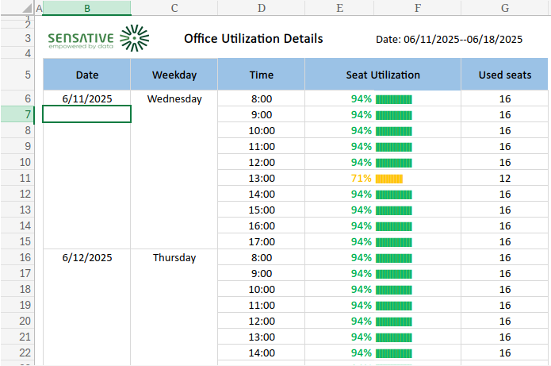The width and height of the screenshot is (551, 366).
Task: Select the 6/11/2025 date cell
Action: 86,99
